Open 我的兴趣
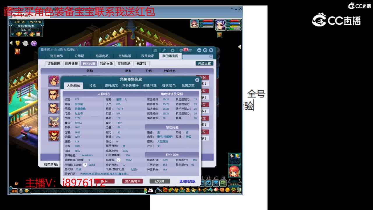The image size is (373, 210). pyautogui.click(x=106, y=64)
